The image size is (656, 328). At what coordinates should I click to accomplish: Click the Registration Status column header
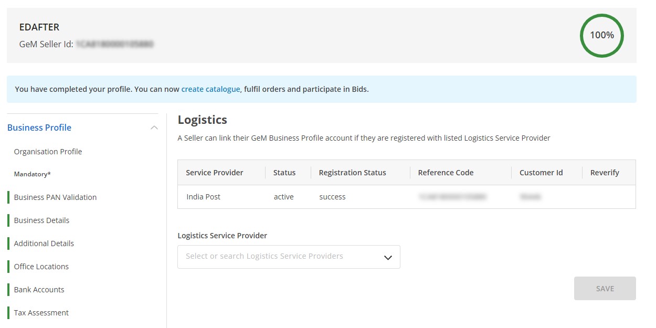352,173
